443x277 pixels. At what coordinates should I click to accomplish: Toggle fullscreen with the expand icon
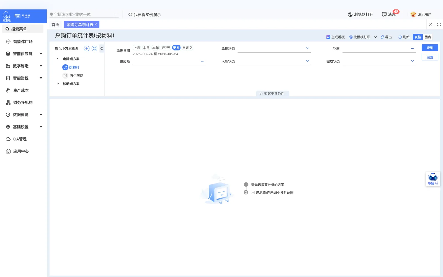pos(439,24)
